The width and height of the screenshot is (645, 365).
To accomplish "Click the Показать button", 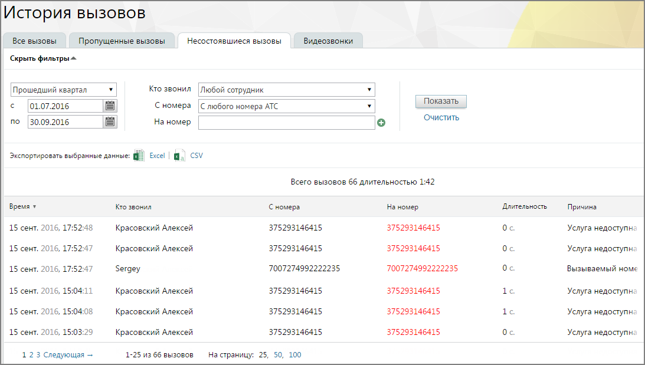I will tap(441, 101).
